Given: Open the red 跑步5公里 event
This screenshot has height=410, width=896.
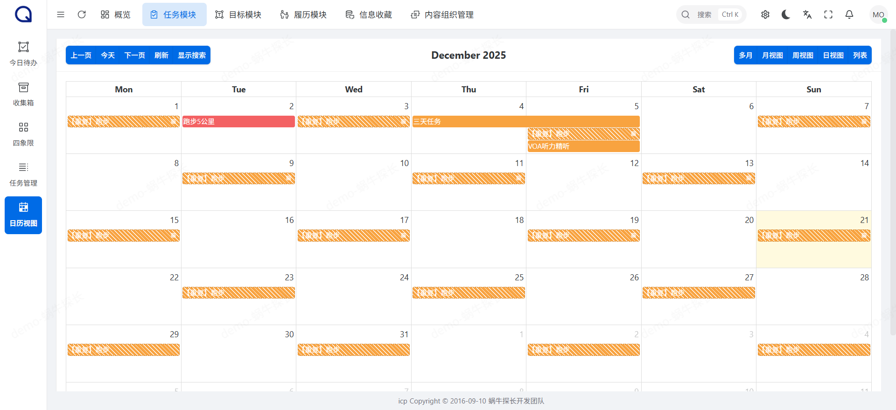Looking at the screenshot, I should [x=238, y=122].
